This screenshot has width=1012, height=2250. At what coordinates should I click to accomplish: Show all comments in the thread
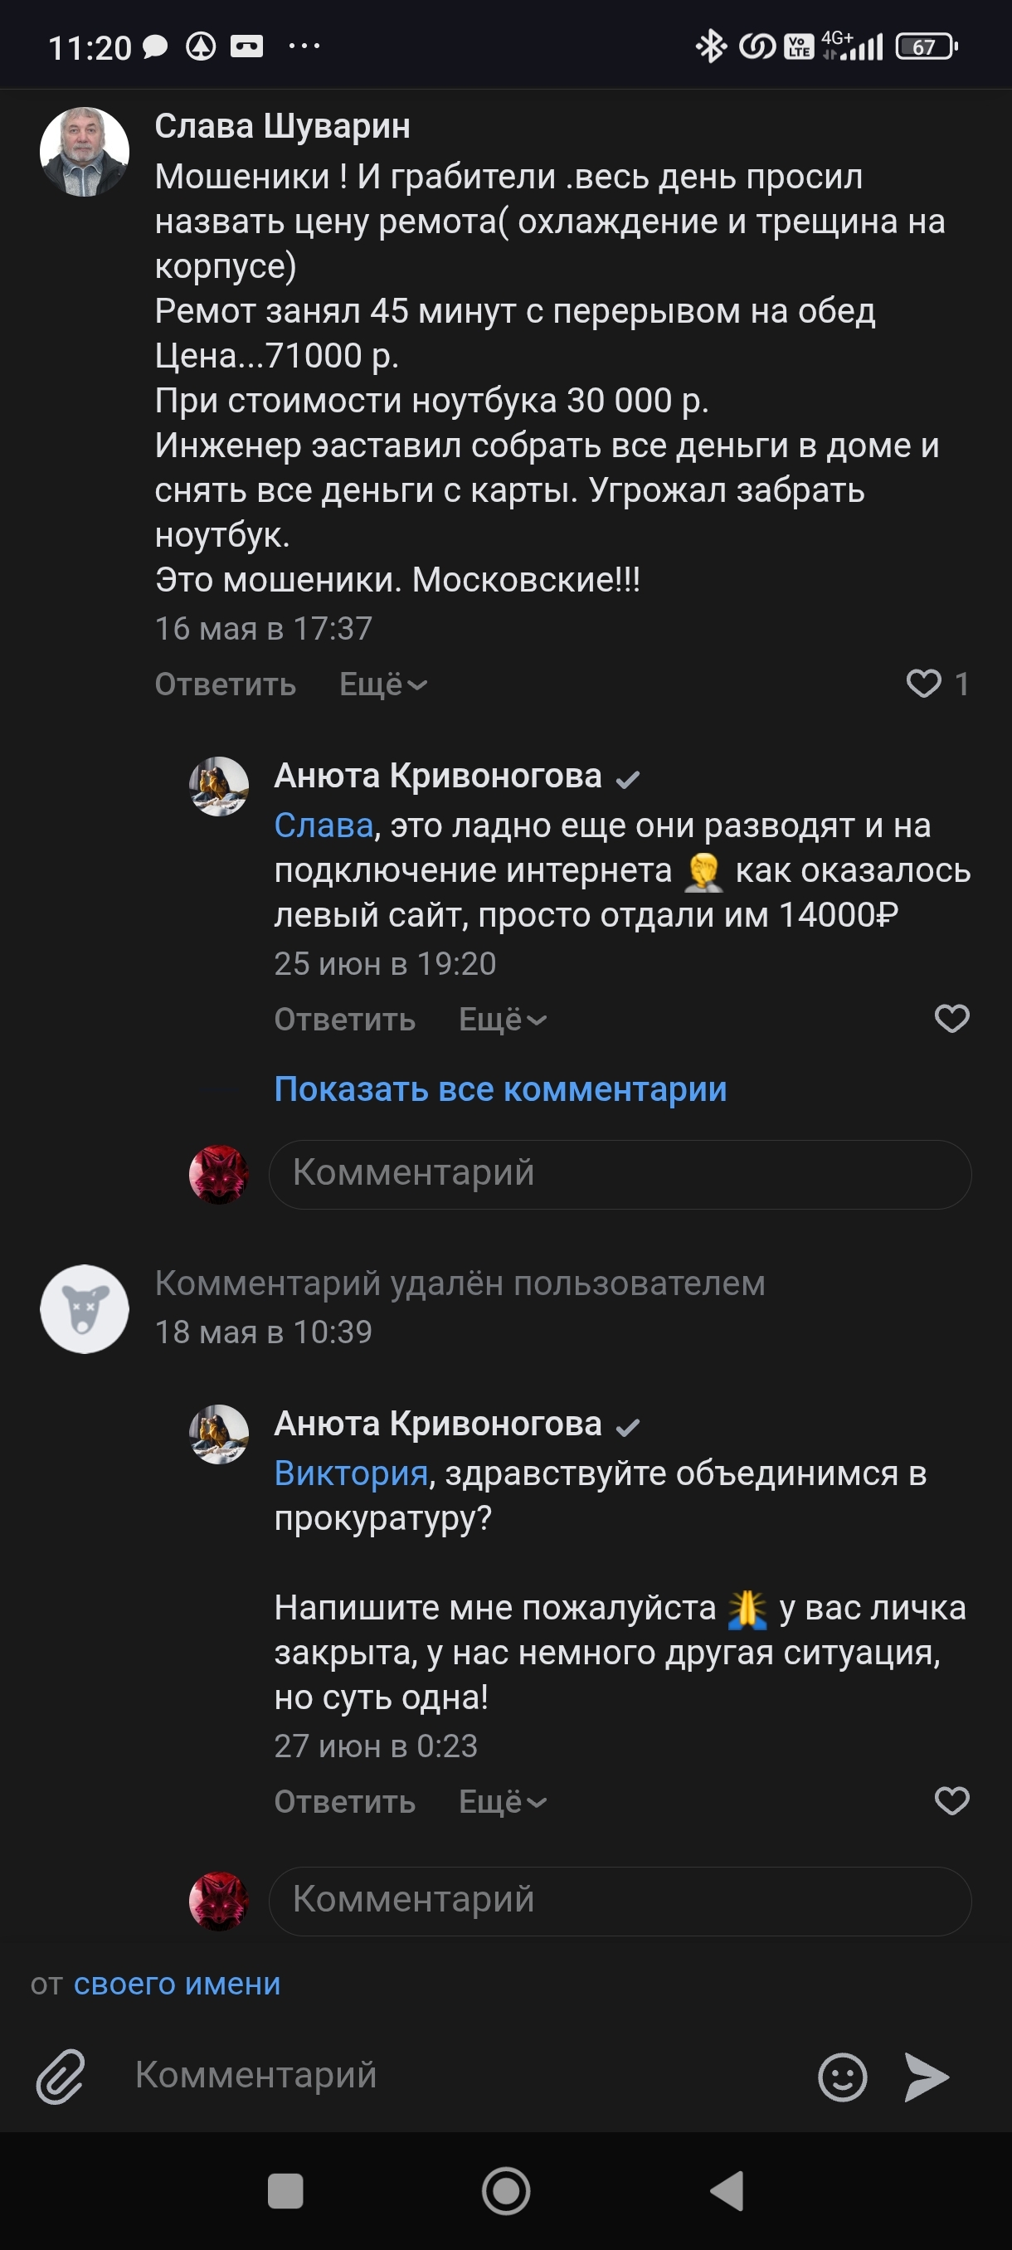click(500, 1089)
